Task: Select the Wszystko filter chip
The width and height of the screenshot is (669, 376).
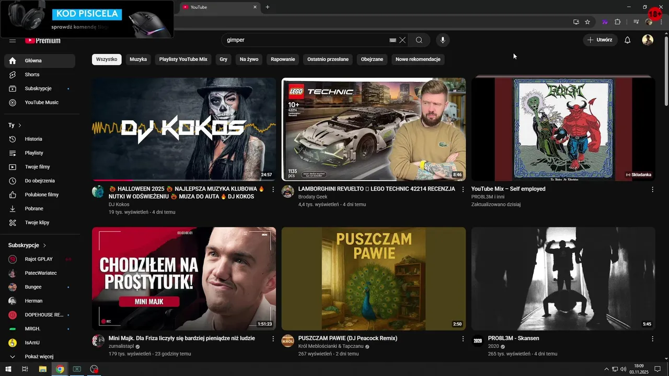Action: [x=107, y=60]
